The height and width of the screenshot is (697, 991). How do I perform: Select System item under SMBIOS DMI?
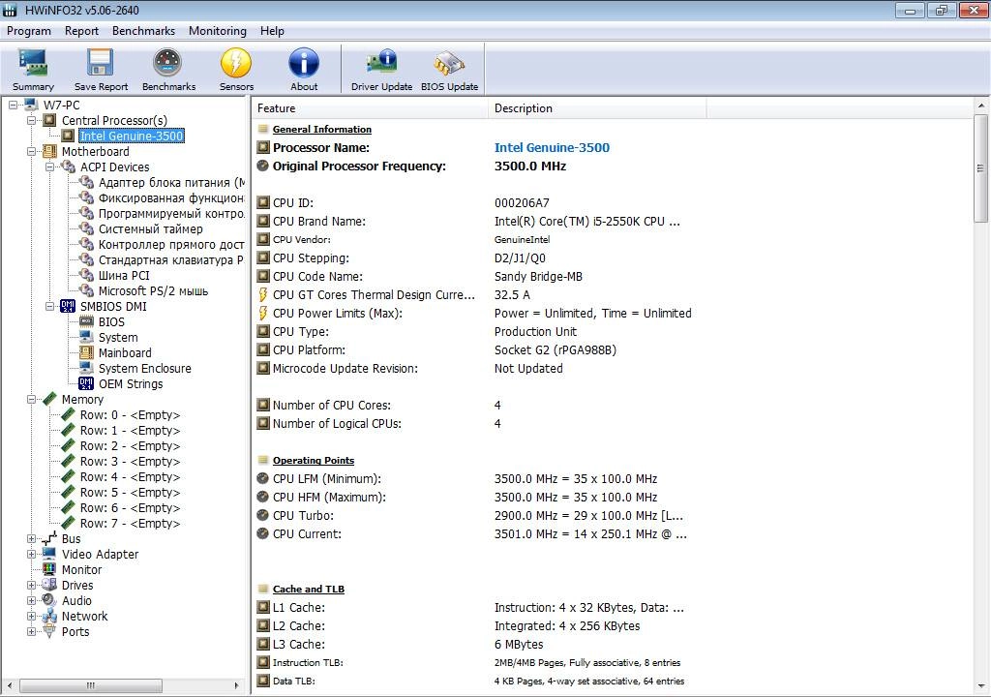pos(118,337)
